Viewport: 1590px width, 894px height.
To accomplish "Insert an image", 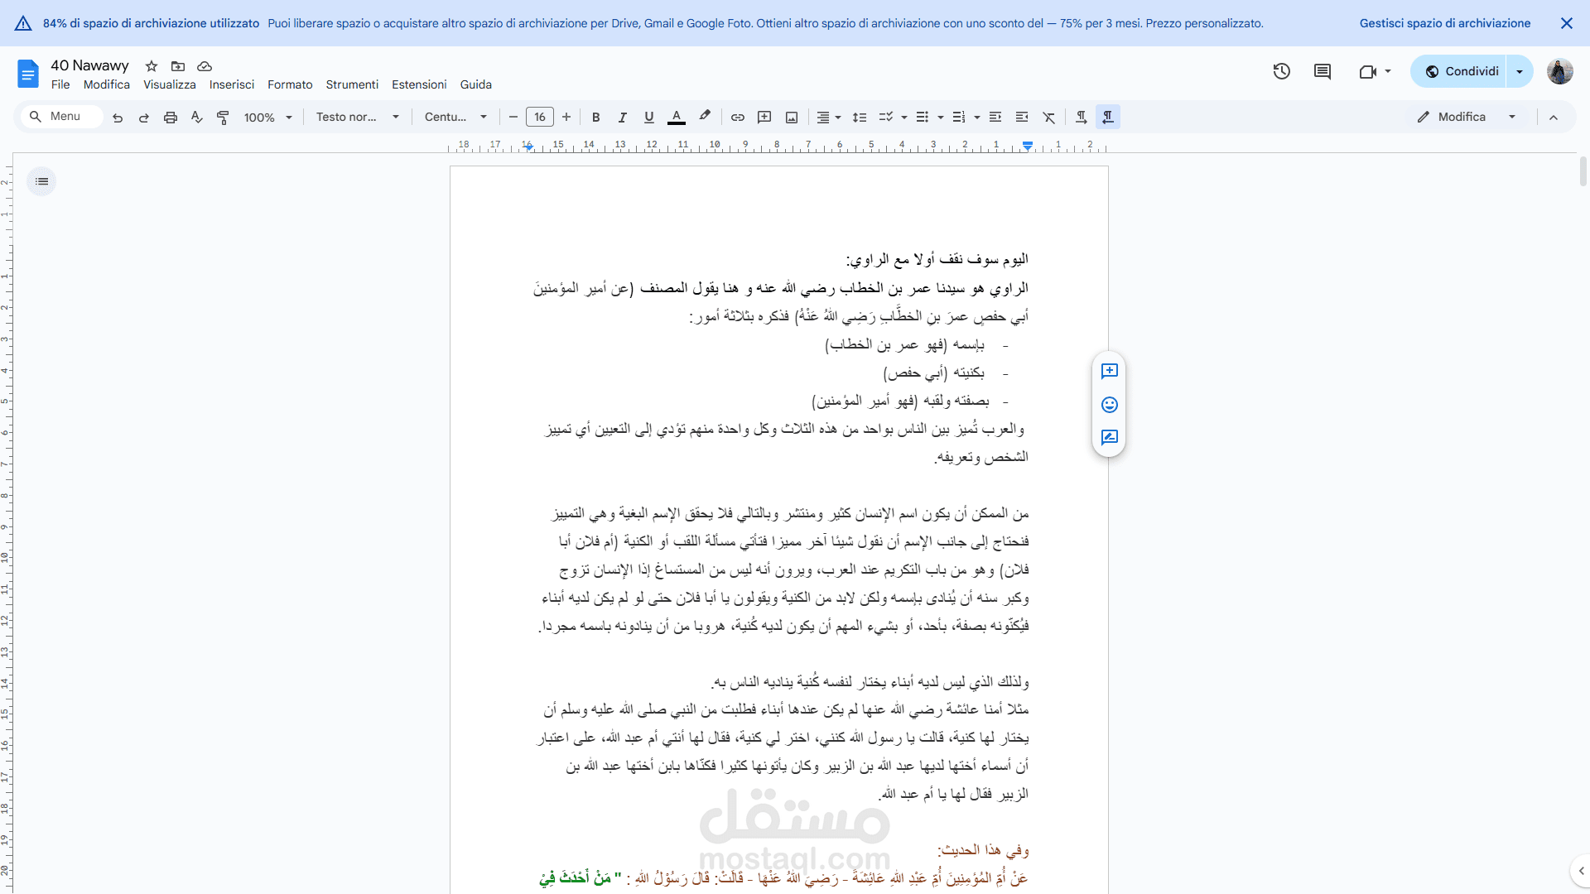I will [x=792, y=118].
